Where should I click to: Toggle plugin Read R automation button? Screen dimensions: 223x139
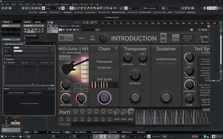pos(67,30)
